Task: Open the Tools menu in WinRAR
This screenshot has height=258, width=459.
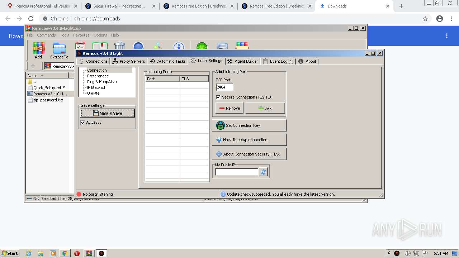Action: click(x=65, y=35)
